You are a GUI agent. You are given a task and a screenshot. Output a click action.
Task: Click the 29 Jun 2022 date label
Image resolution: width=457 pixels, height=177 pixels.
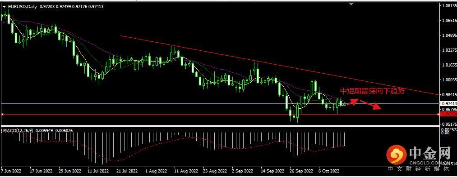[70, 171]
